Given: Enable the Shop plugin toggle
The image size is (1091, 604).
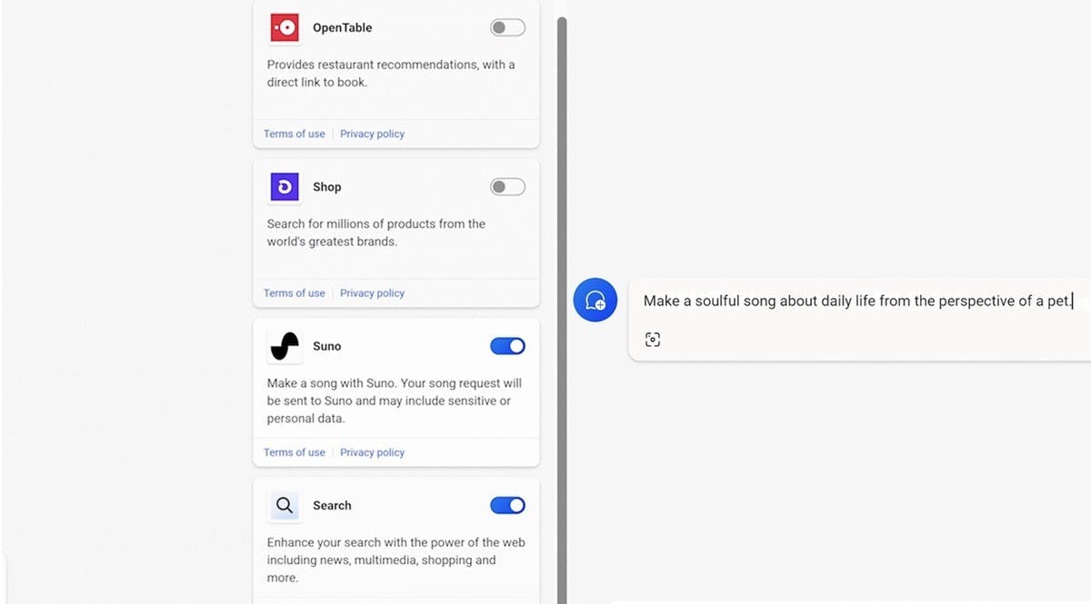Looking at the screenshot, I should (507, 187).
